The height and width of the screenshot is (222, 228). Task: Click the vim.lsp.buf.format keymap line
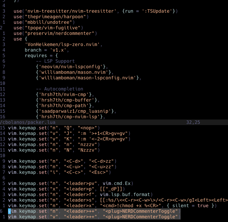click(80, 195)
